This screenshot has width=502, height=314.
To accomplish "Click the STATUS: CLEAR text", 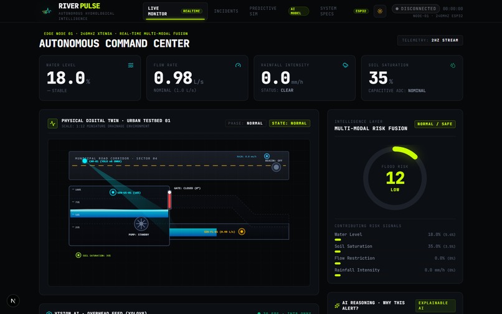I will coord(277,90).
